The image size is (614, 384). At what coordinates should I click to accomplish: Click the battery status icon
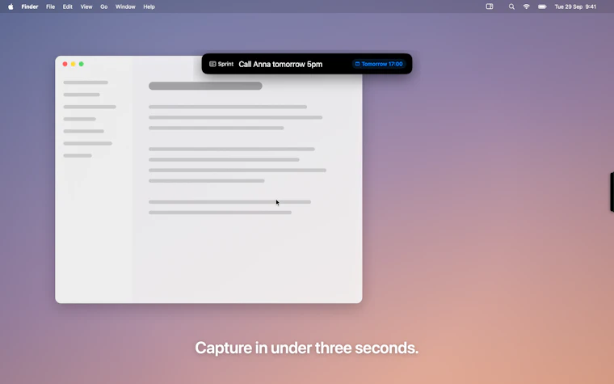point(542,6)
